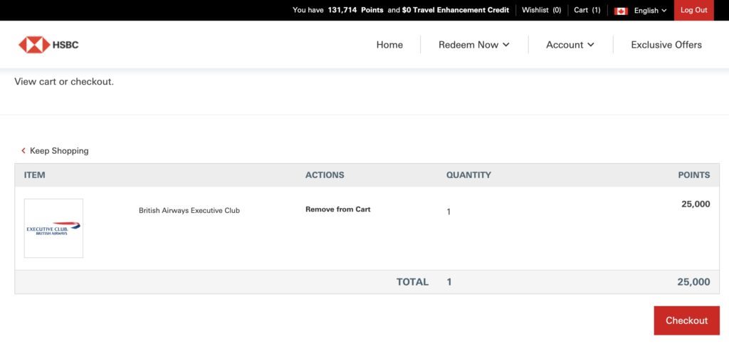Screen dimensions: 729x344
Task: Click the ACTIONS column header
Action: click(x=325, y=175)
